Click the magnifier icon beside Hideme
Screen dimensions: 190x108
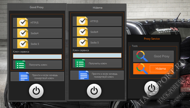[142, 69]
